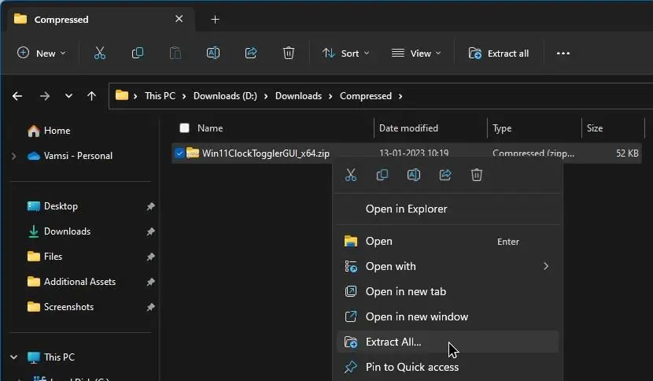The height and width of the screenshot is (381, 653).
Task: Click This PC in the address bar
Action: (160, 96)
